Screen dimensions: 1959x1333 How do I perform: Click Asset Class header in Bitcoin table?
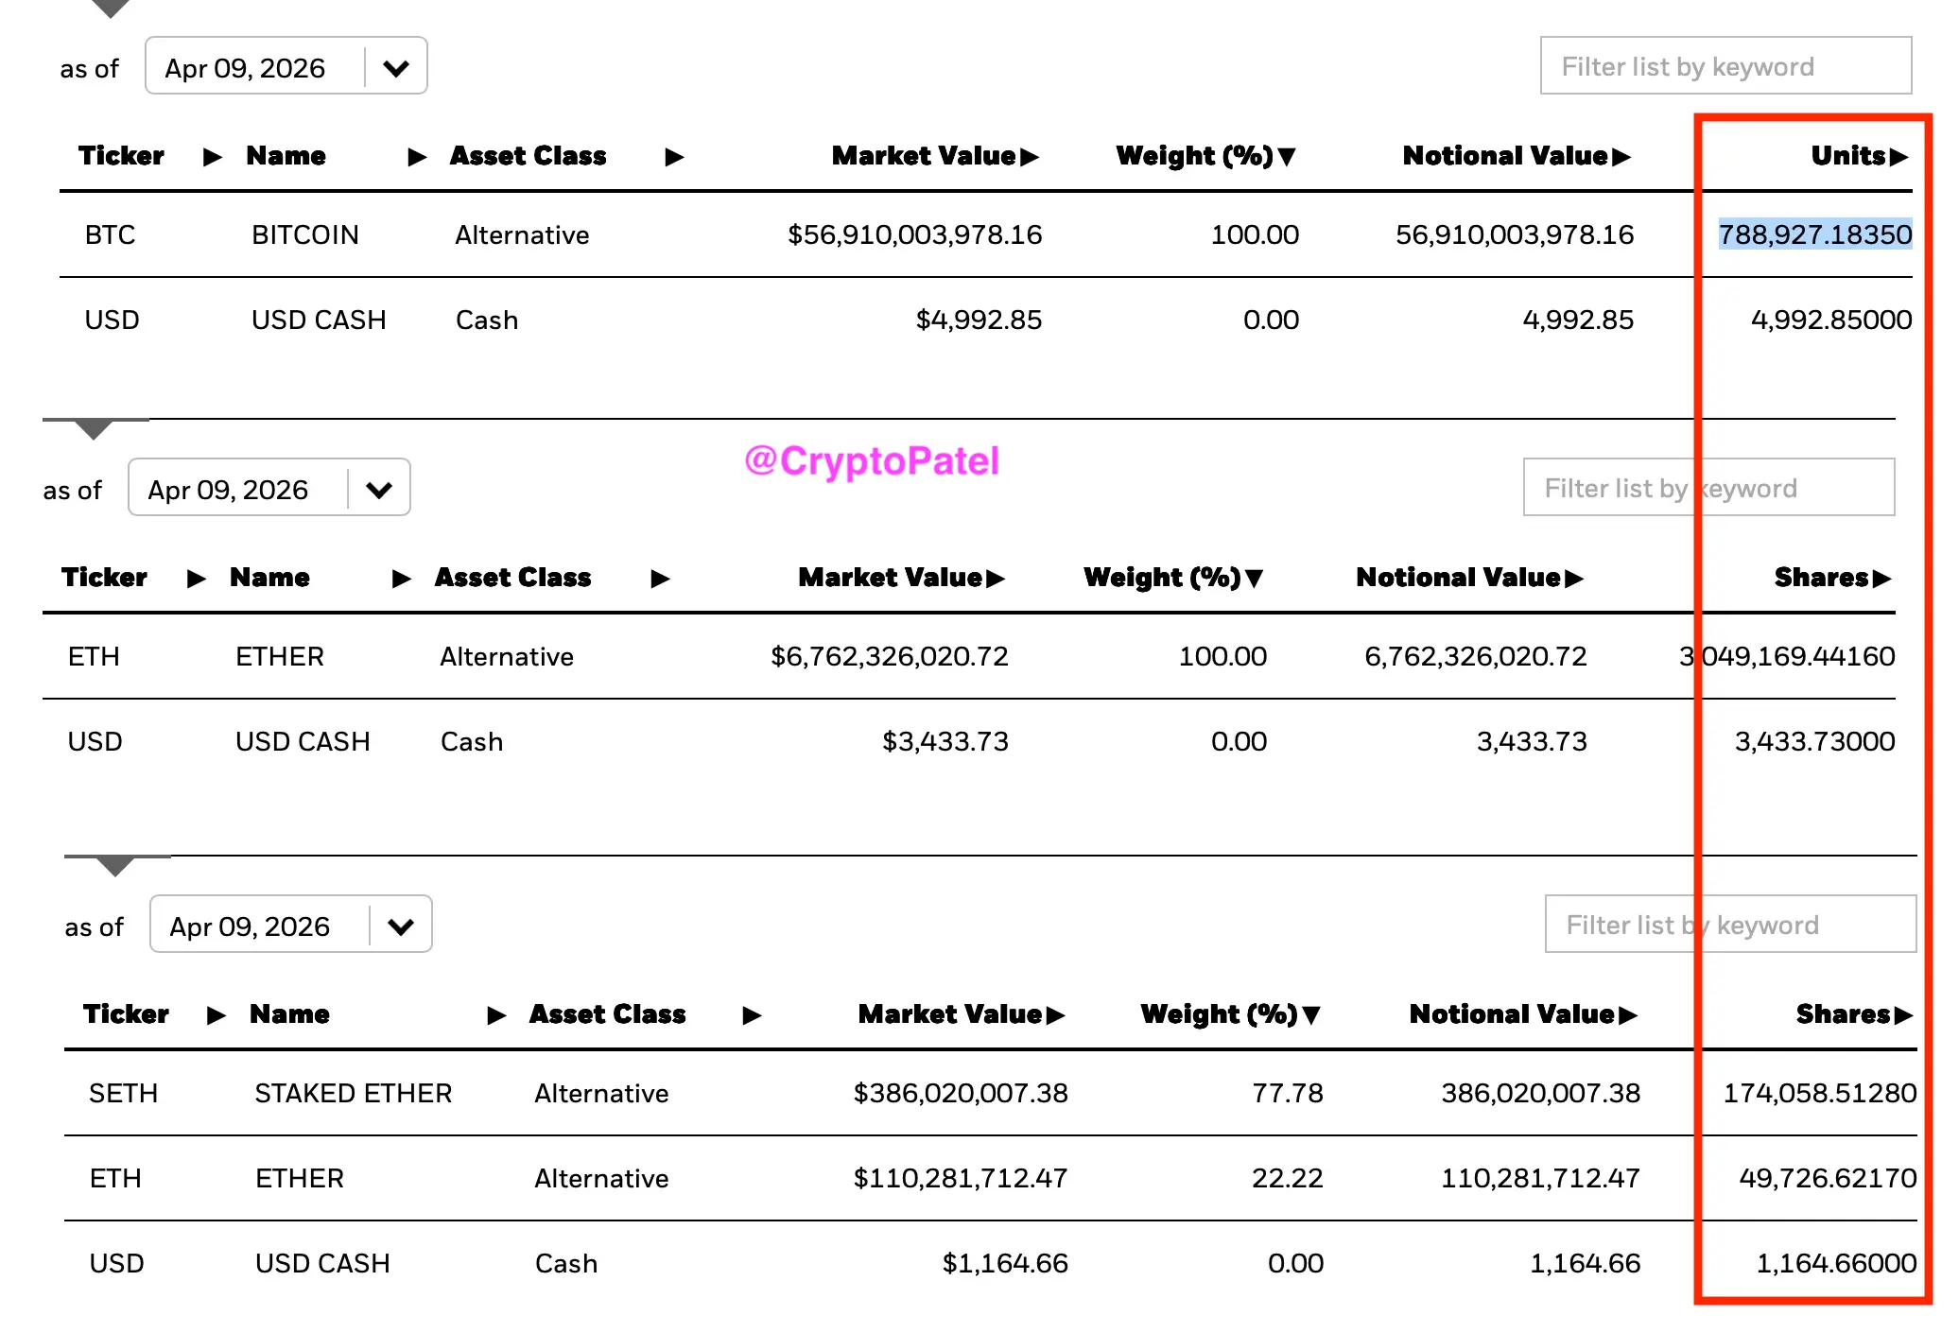(x=528, y=156)
